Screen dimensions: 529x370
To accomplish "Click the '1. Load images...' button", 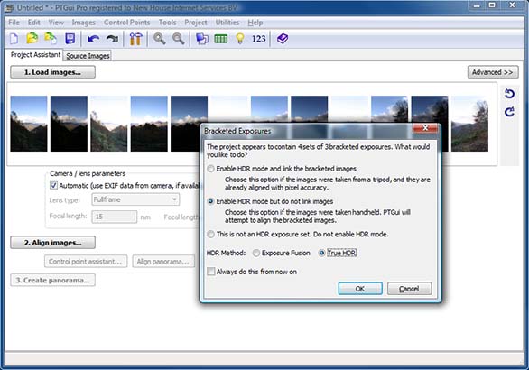I will click(52, 72).
